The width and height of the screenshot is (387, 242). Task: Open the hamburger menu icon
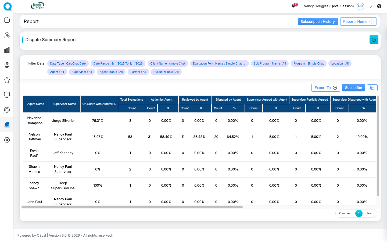23,6
